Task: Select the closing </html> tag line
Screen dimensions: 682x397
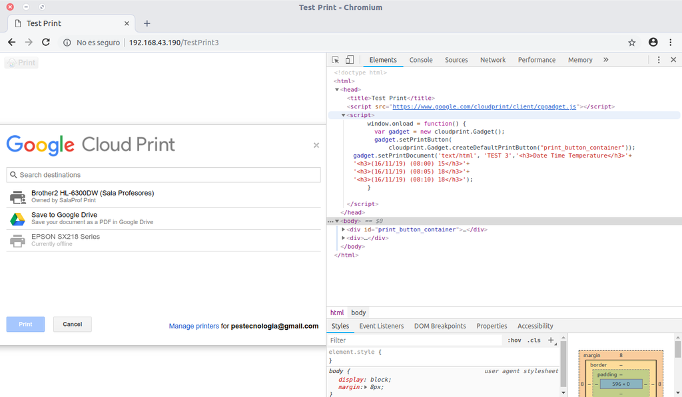Action: 346,255
